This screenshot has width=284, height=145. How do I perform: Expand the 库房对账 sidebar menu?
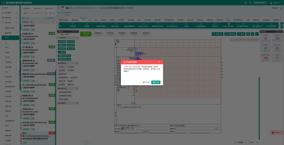click(x=10, y=18)
